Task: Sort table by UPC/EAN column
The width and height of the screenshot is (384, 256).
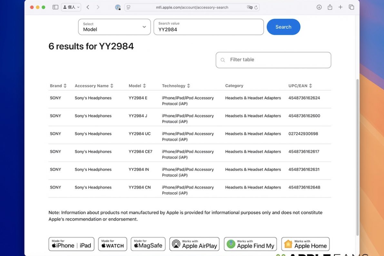Action: (300, 86)
